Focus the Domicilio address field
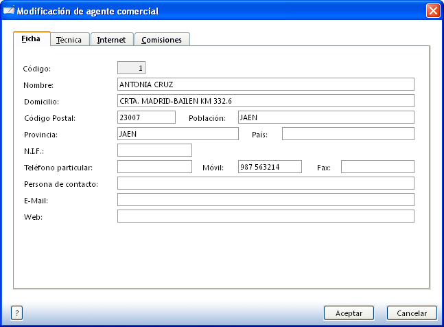Image resolution: width=444 pixels, height=327 pixels. pos(266,101)
